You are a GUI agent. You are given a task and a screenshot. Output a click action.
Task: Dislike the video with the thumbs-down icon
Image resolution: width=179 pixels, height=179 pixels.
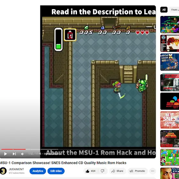click(102, 171)
